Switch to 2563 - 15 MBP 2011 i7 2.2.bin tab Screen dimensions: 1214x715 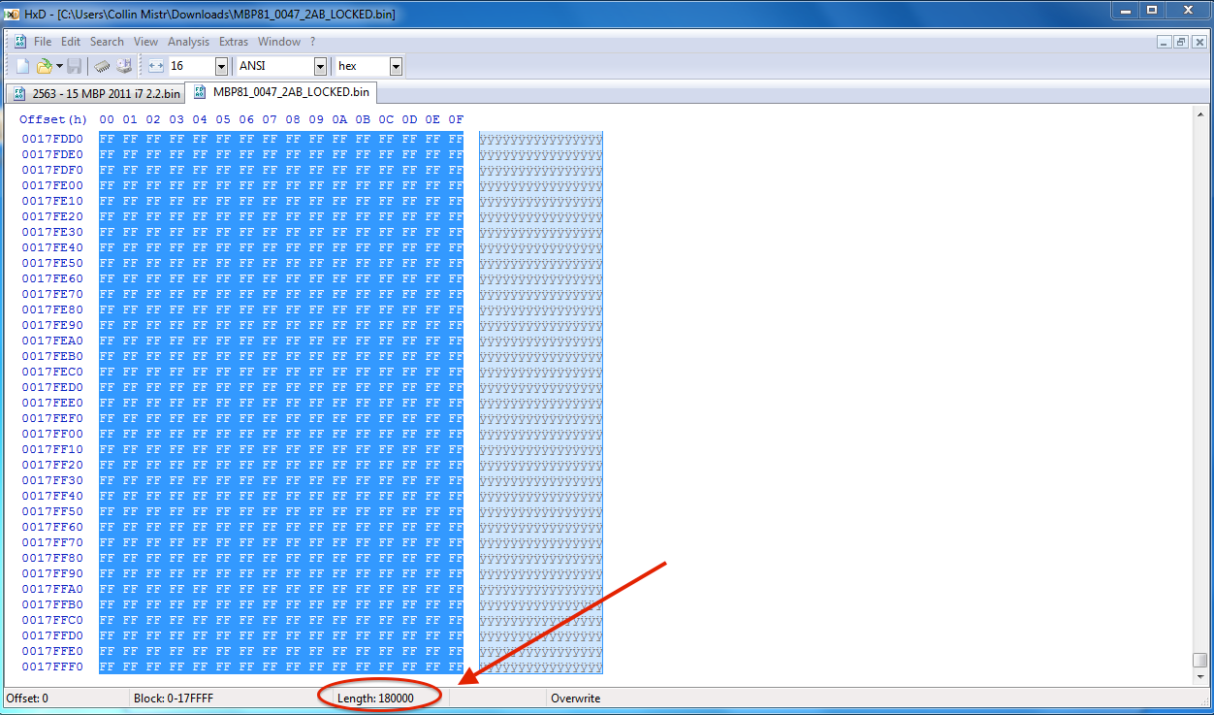tap(96, 94)
